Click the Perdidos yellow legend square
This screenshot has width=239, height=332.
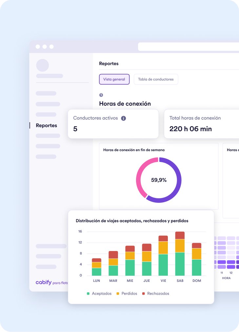118,294
